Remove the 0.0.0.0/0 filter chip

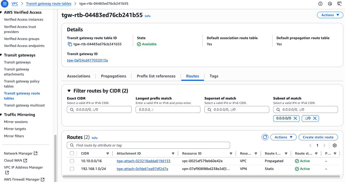(296, 118)
